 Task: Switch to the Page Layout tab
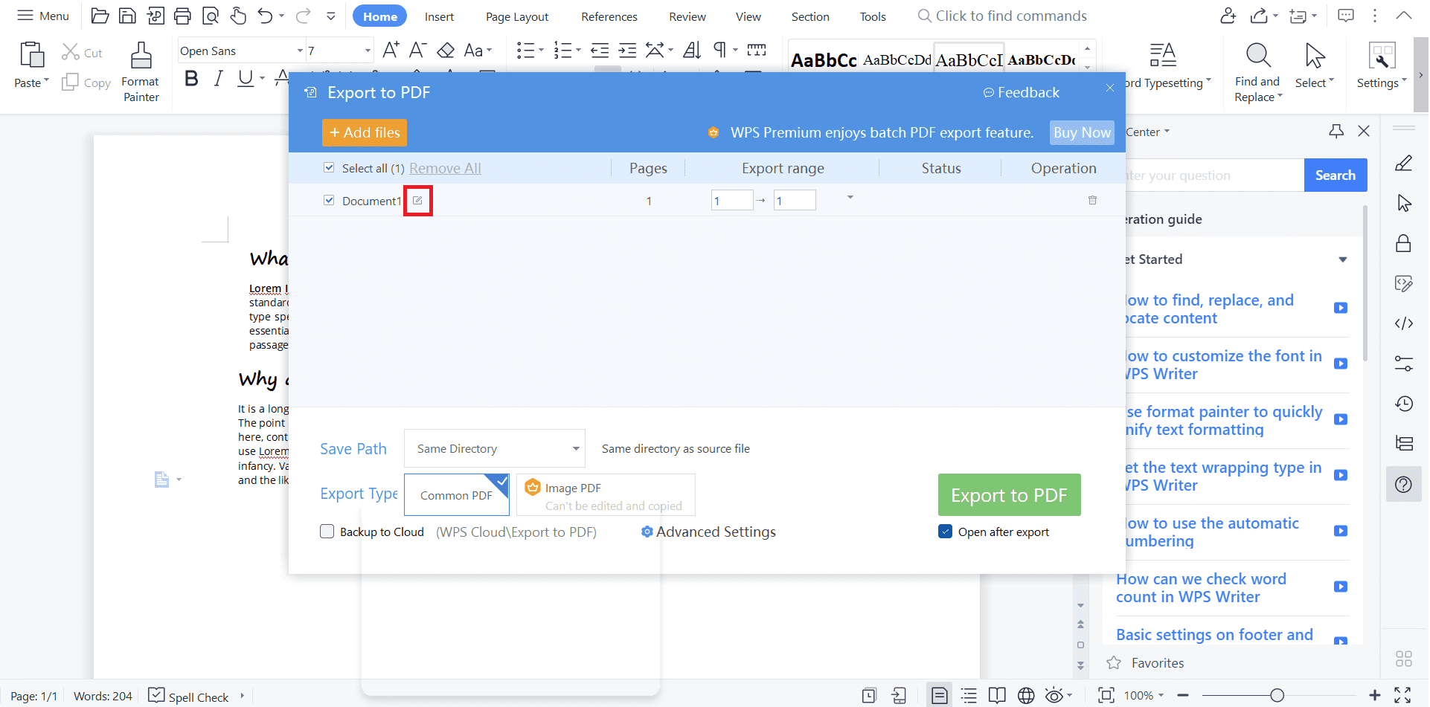517,16
